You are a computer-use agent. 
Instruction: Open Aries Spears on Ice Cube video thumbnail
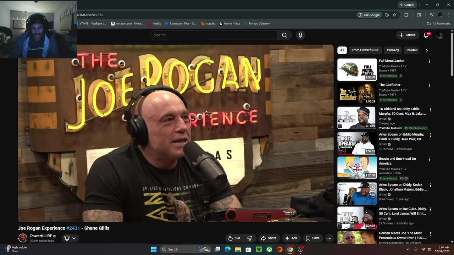coord(357,218)
